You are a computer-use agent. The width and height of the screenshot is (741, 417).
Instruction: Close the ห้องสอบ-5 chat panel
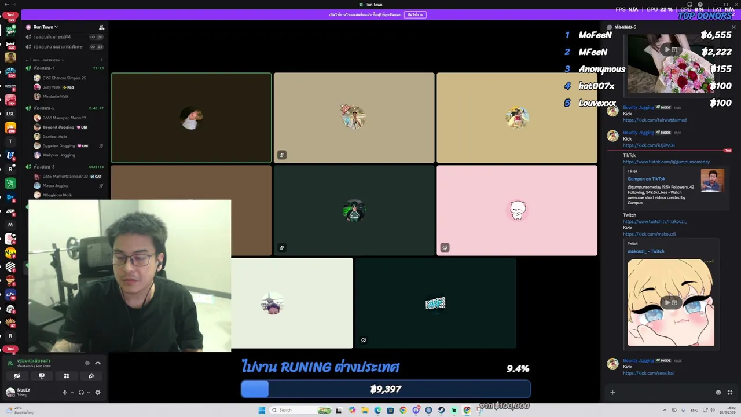(x=734, y=27)
